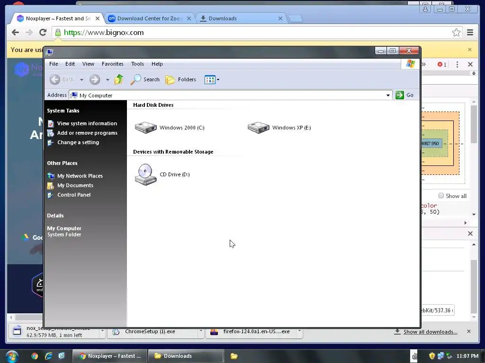Toggle the Folders pane
This screenshot has height=363, width=485.
point(180,79)
